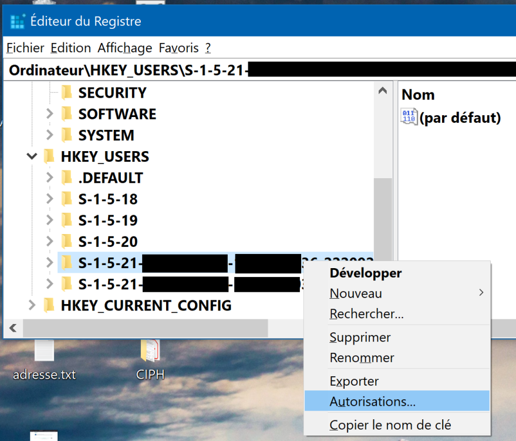The image size is (516, 441).
Task: Choose Rechercher... in the context menu
Action: point(397,313)
